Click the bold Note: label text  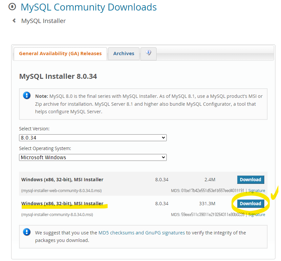click(x=42, y=96)
